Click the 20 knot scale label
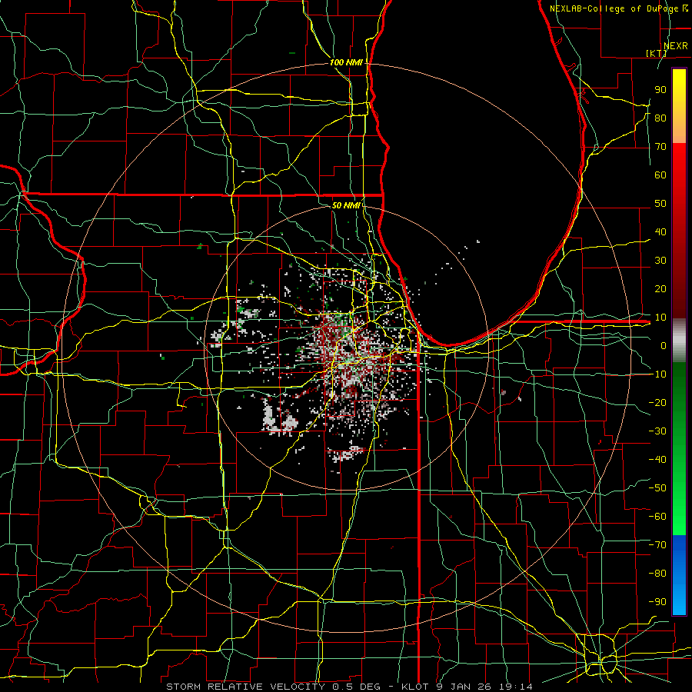 pyautogui.click(x=660, y=288)
